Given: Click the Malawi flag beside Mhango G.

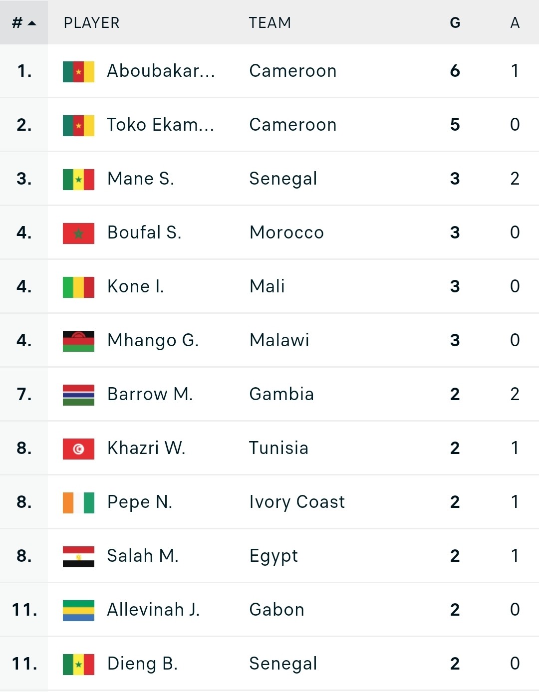Looking at the screenshot, I should click(78, 341).
